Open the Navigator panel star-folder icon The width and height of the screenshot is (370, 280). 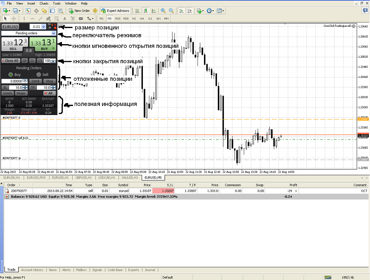[44, 11]
